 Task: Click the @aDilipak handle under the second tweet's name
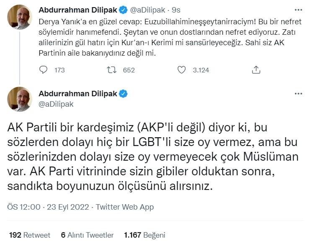click(56, 104)
